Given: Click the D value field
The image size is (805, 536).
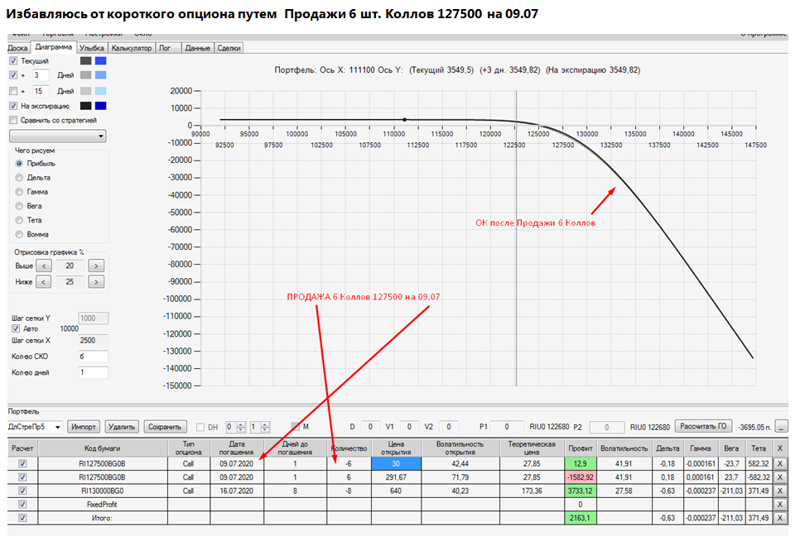Looking at the screenshot, I should [x=370, y=427].
